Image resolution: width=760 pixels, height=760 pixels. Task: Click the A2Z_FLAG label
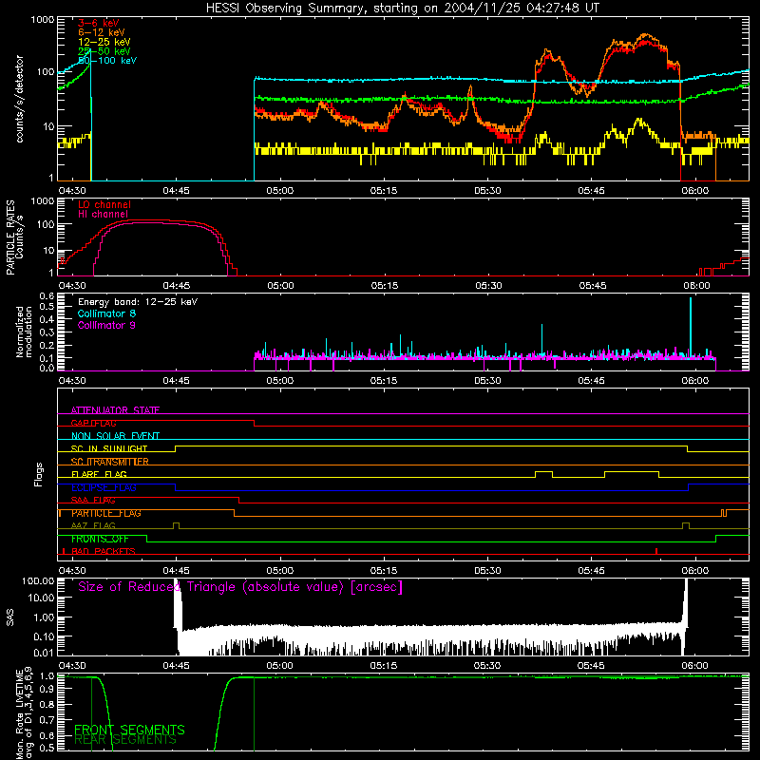(93, 526)
